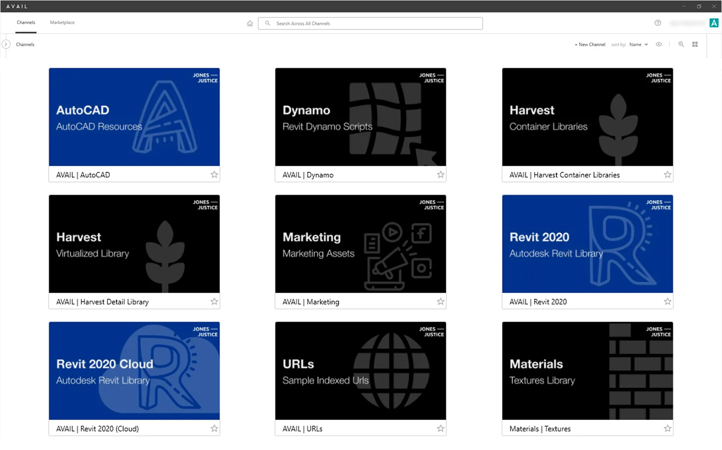Click the blurred account name text
Screen dimensions: 722x450
pyautogui.click(x=687, y=23)
